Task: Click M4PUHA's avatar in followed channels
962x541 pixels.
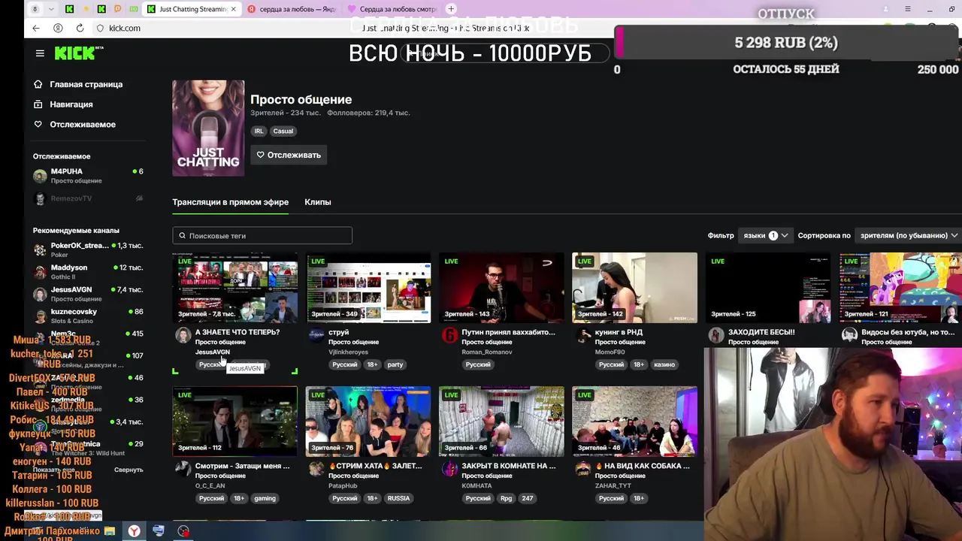Action: click(40, 176)
